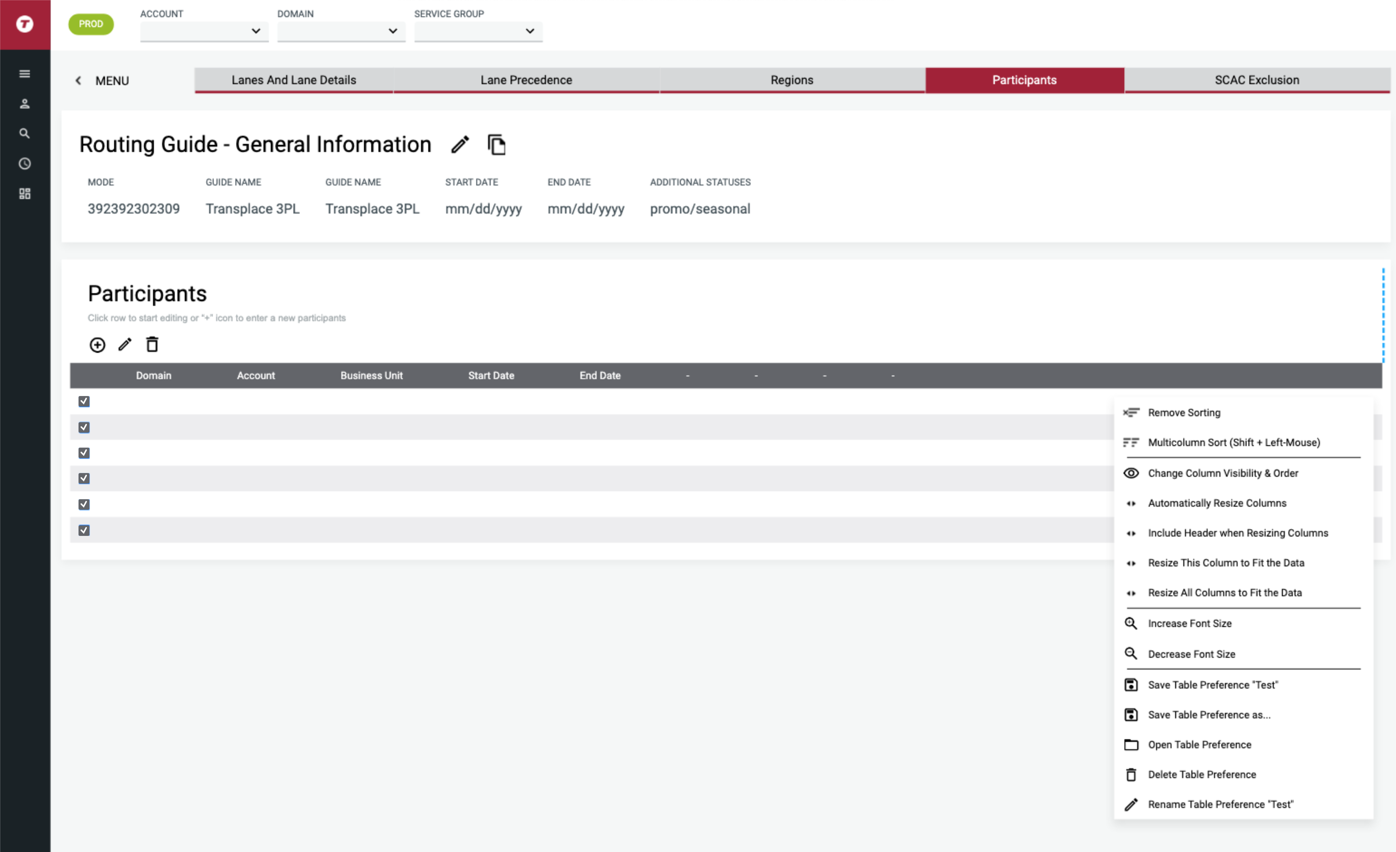Switch to Lane Precedence tab
The height and width of the screenshot is (852, 1396).
[526, 80]
